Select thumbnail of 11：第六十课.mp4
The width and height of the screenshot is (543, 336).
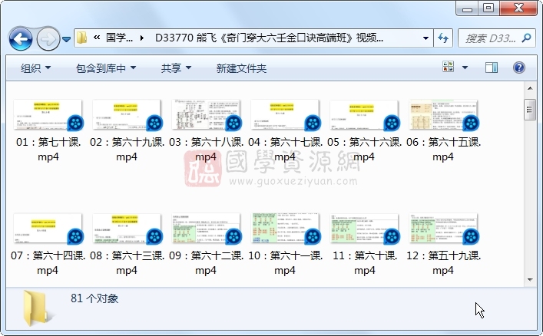click(364, 229)
